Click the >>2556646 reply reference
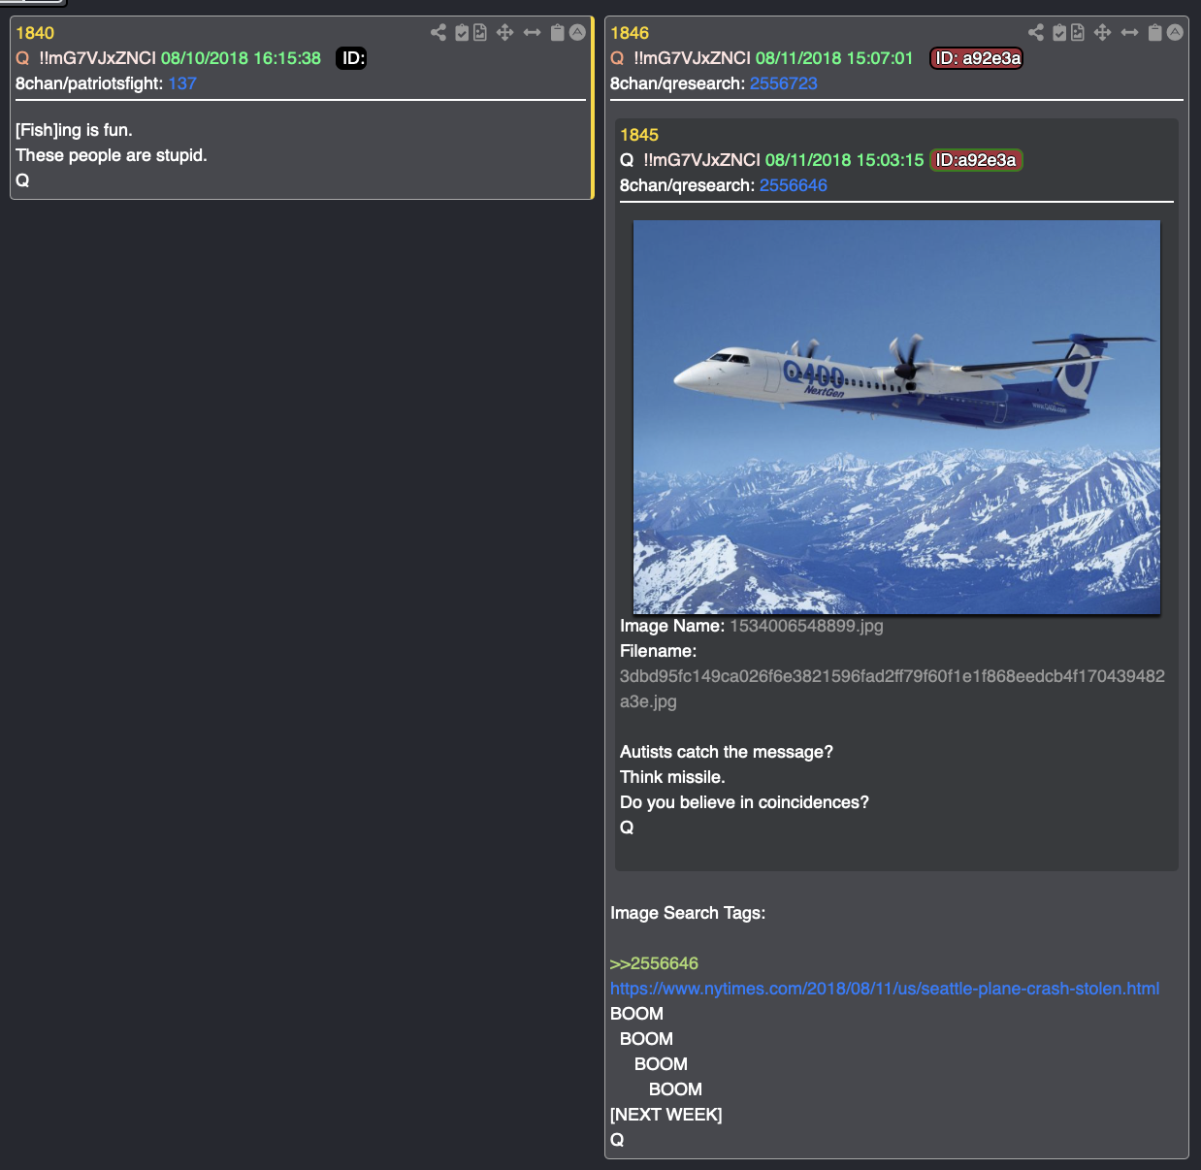 654,963
